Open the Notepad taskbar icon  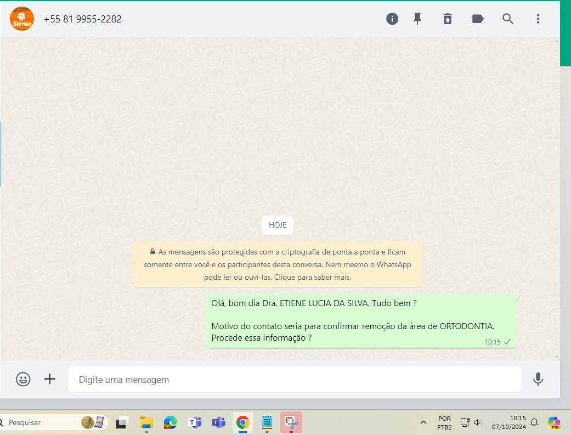click(267, 422)
